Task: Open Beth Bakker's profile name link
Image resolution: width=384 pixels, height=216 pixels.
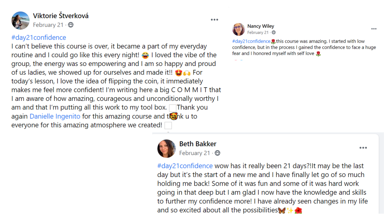Action: [x=198, y=144]
